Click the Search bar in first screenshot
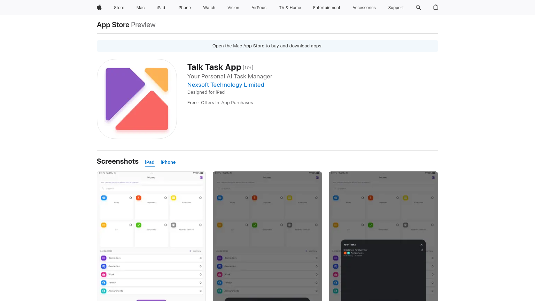The width and height of the screenshot is (535, 301). pos(151,188)
